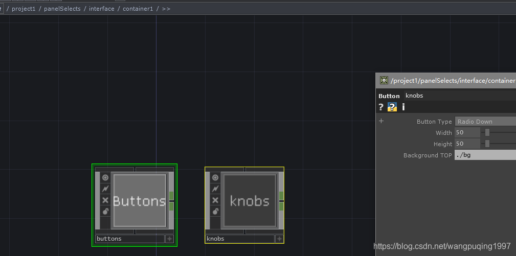Click the knobs node viewer panel
The width and height of the screenshot is (516, 256).
(x=250, y=200)
